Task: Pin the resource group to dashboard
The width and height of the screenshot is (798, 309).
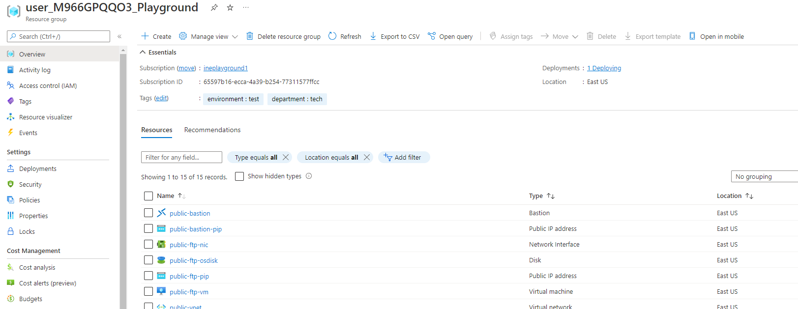Action: tap(214, 7)
